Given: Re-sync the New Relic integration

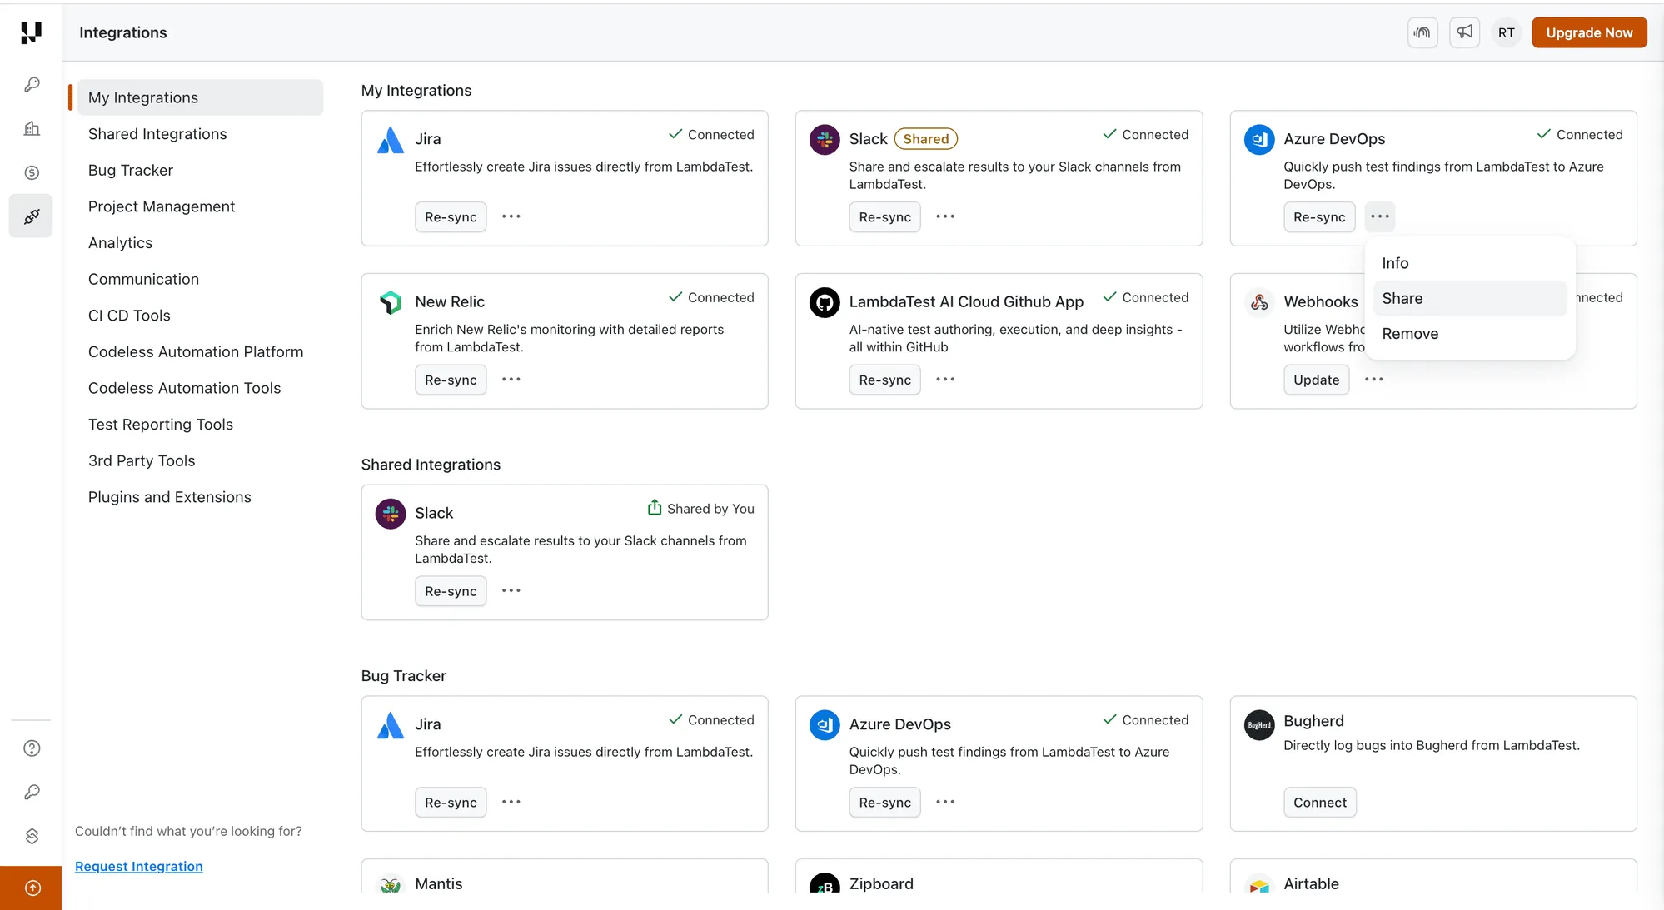Looking at the screenshot, I should pos(451,380).
